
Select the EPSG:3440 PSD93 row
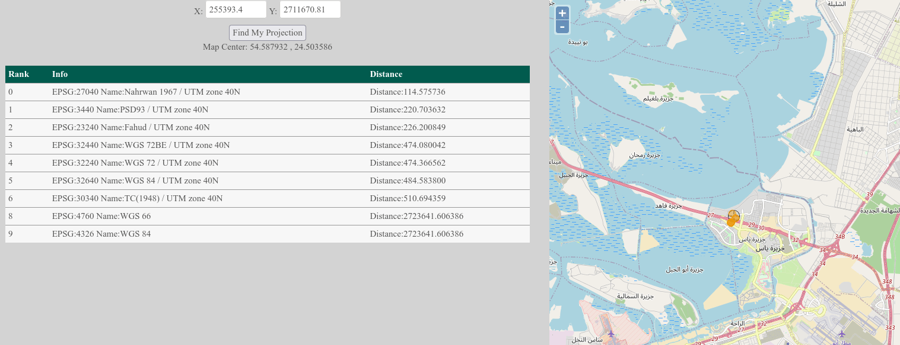pyautogui.click(x=268, y=110)
